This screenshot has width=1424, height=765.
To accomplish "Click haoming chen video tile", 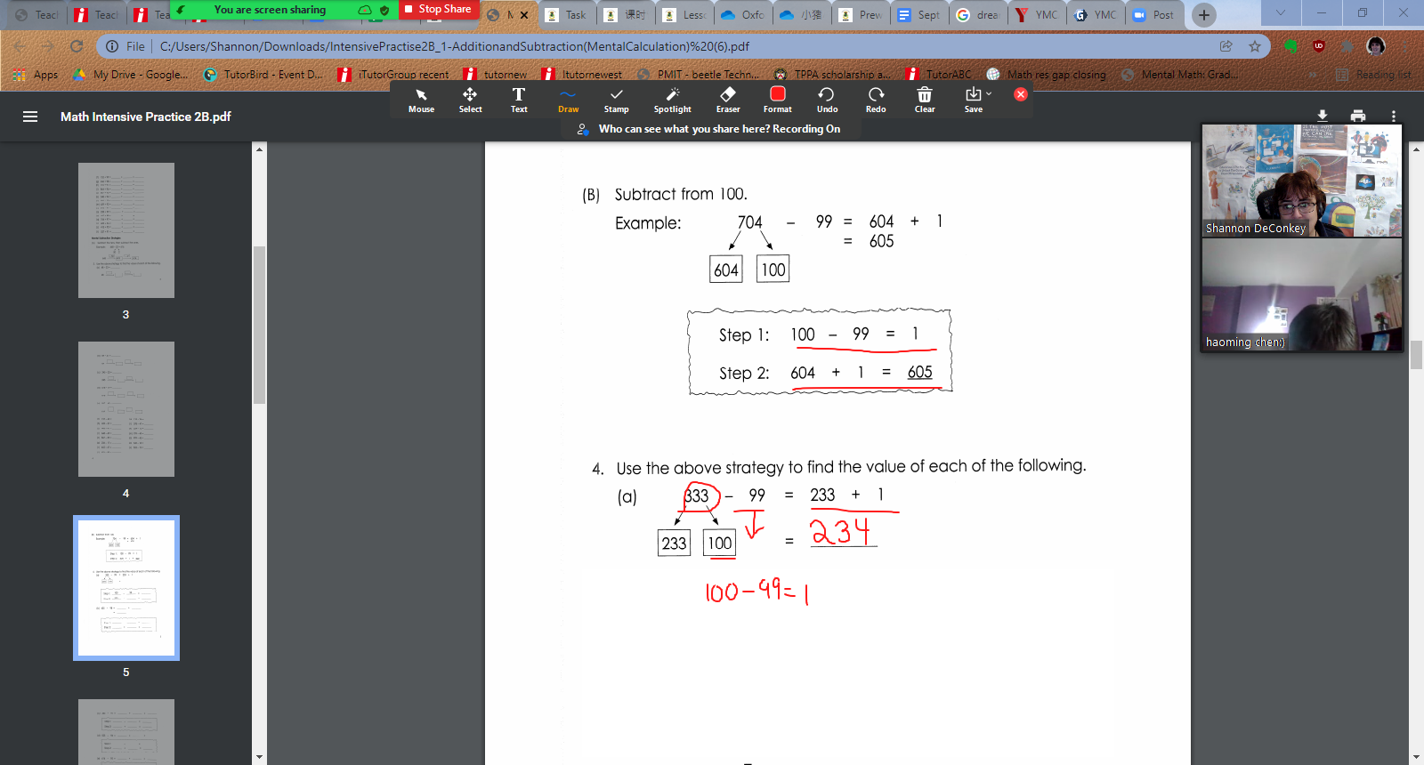I will point(1302,294).
